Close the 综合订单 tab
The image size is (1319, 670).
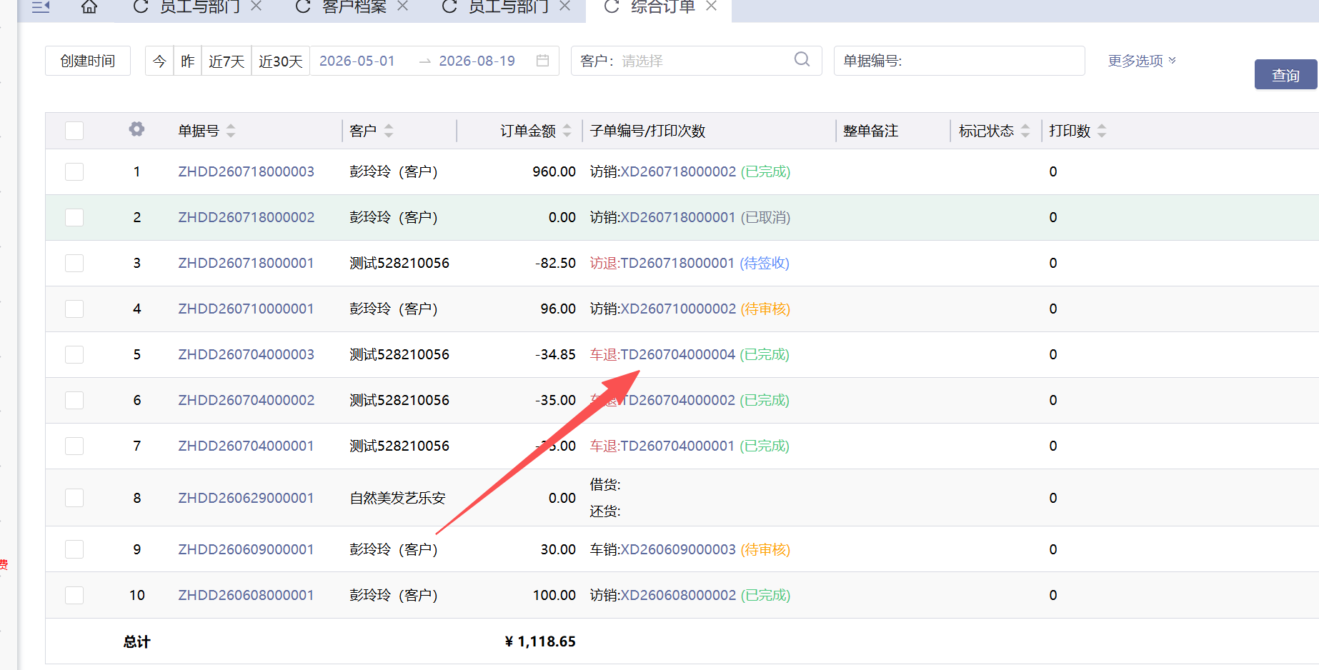point(711,6)
